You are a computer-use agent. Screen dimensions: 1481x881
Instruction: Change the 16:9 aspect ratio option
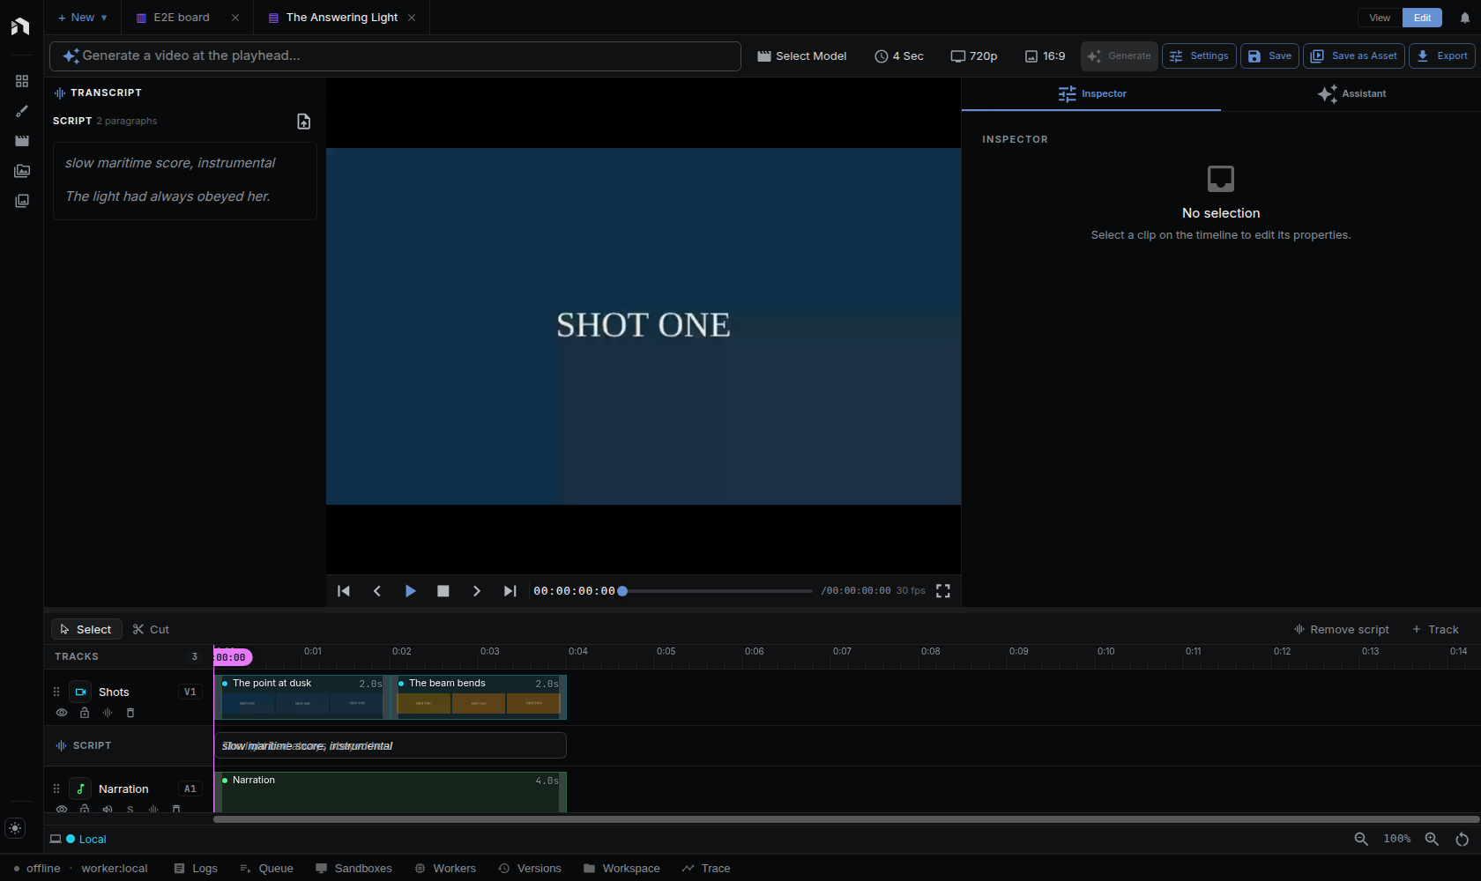1046,56
